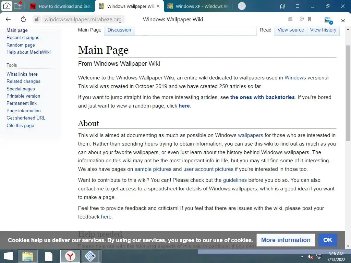The width and height of the screenshot is (351, 263).
Task: Open the 'user account pictures' link
Action: click(x=208, y=169)
